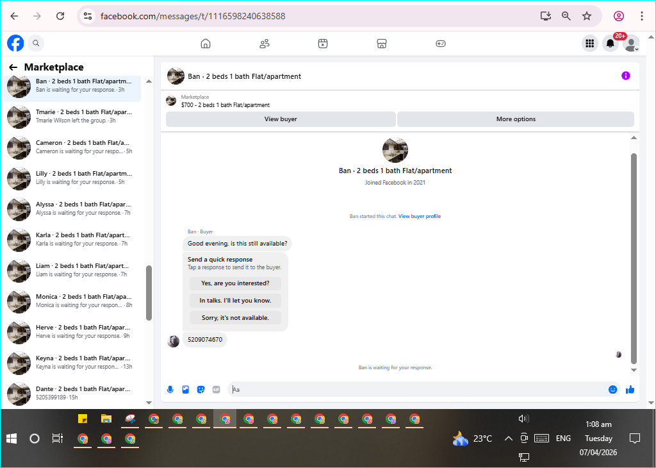Open the Facebook menu grid icon

click(590, 43)
